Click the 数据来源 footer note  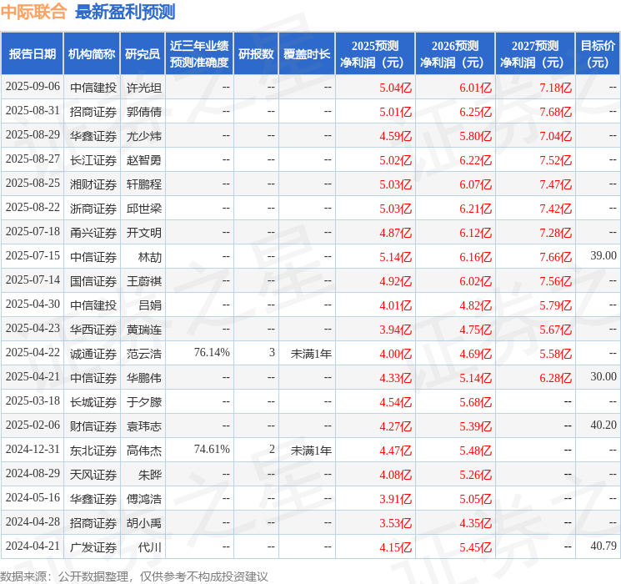click(x=134, y=576)
